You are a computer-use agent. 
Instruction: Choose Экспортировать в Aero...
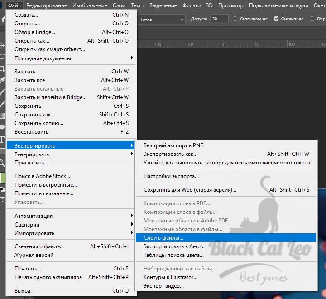[226, 246]
